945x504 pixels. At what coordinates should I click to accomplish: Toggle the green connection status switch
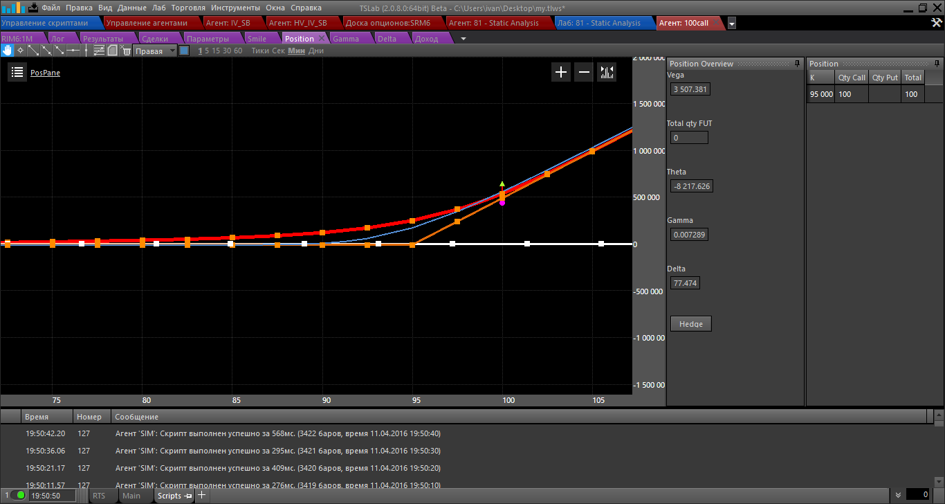click(17, 496)
